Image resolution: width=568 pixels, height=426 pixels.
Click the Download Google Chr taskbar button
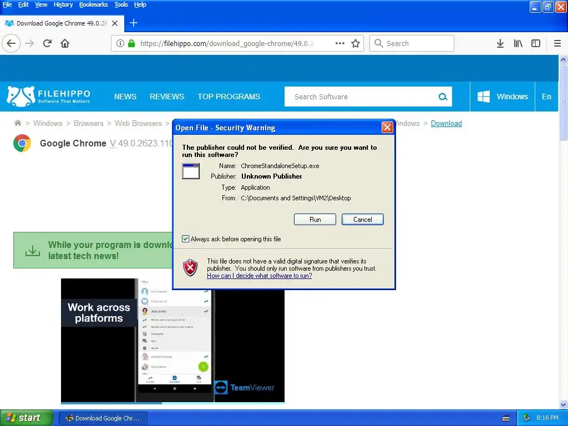point(103,418)
